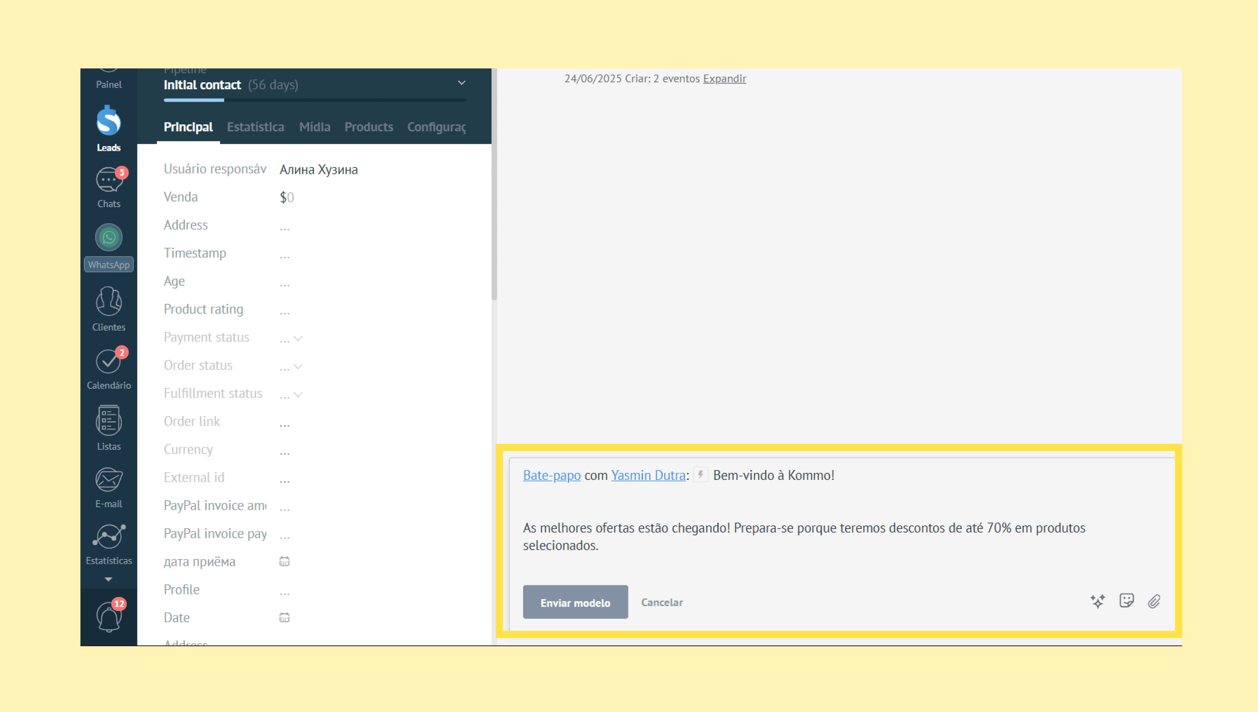1258x712 pixels.
Task: Open the Fulfillment status dropdown
Action: click(x=297, y=394)
